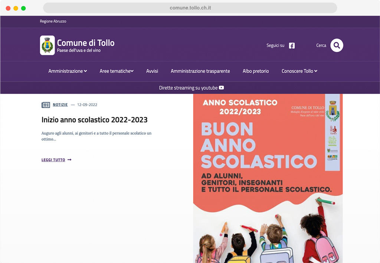The height and width of the screenshot is (263, 380).
Task: Open search with the magnifying glass button
Action: point(337,45)
